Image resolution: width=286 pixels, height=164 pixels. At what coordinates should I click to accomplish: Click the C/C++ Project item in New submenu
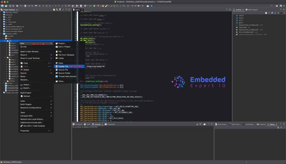pos(69,47)
